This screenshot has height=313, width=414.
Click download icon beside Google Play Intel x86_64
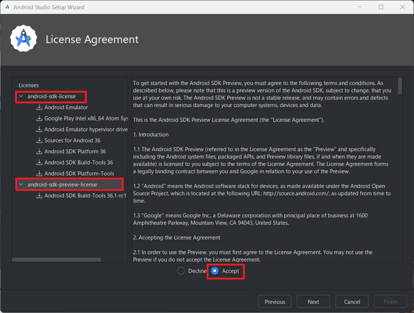39,118
